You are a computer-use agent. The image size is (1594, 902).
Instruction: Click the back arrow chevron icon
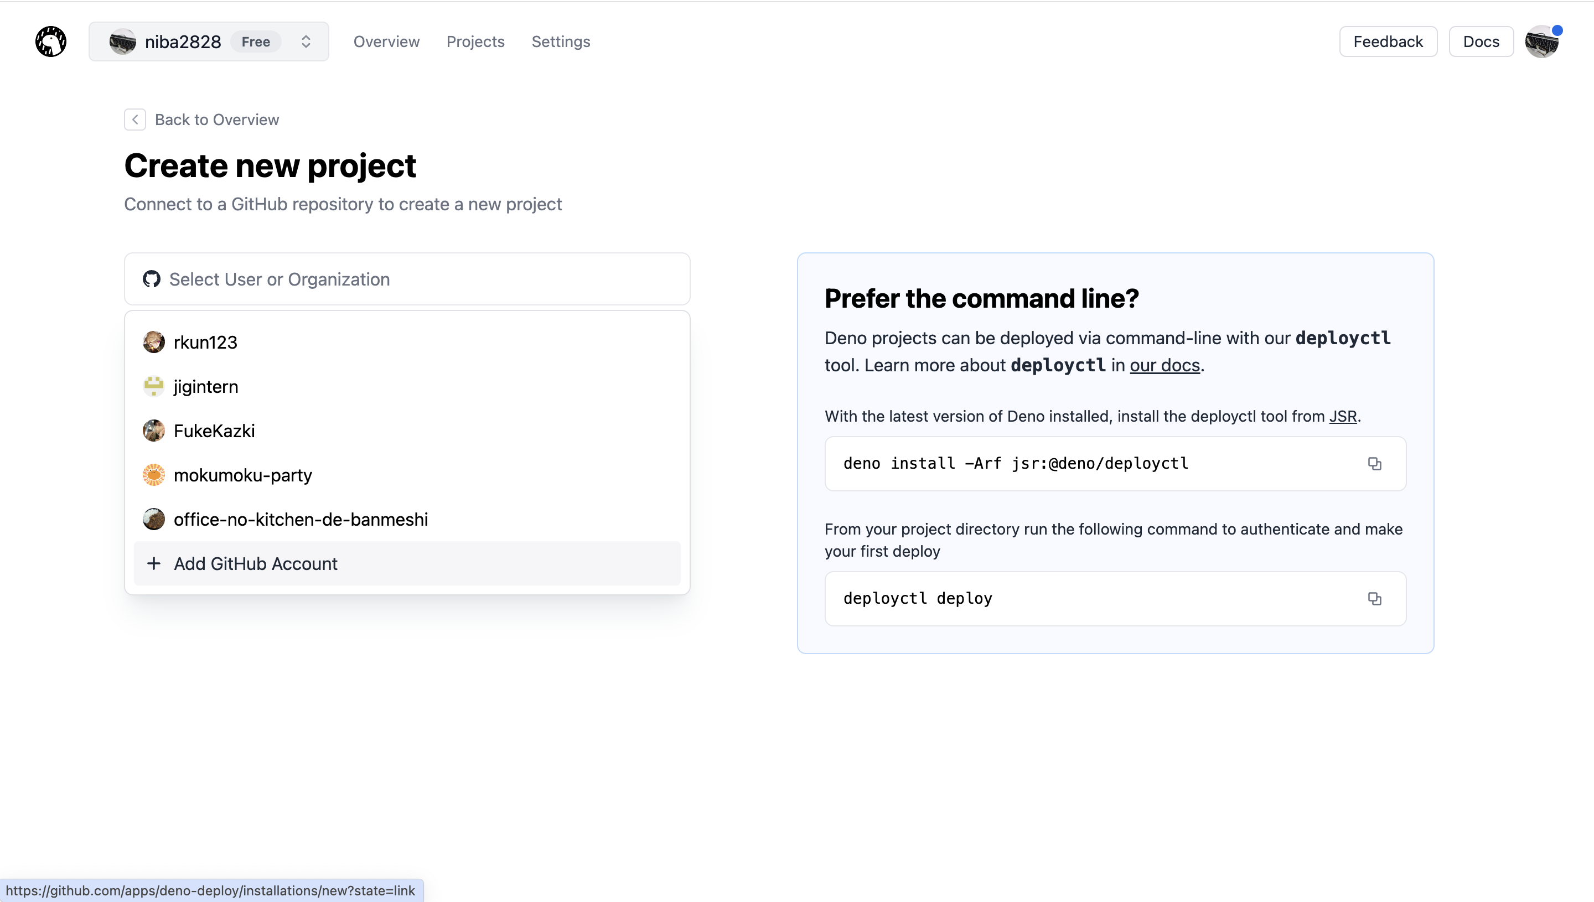point(135,120)
